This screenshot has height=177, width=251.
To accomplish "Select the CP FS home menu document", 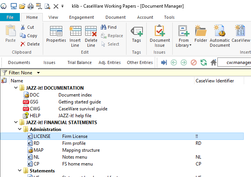I will point(122,164).
